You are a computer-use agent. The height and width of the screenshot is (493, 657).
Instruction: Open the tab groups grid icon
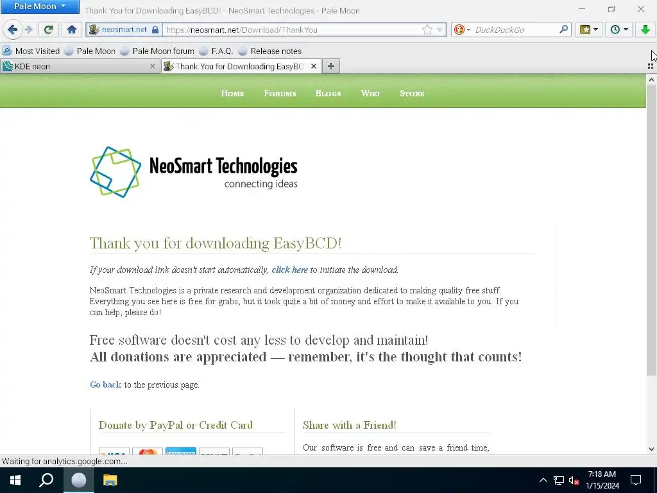tap(651, 66)
